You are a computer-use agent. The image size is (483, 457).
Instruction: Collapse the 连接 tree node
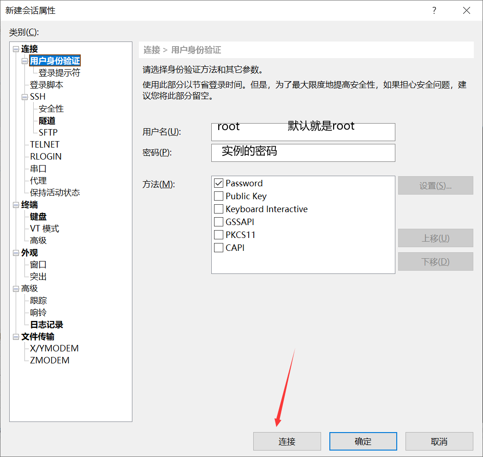[16, 49]
